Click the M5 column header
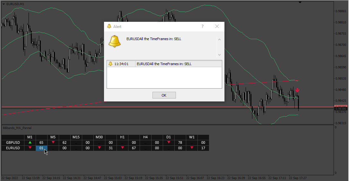Viewport: 349px width, 181px height. coord(53,137)
